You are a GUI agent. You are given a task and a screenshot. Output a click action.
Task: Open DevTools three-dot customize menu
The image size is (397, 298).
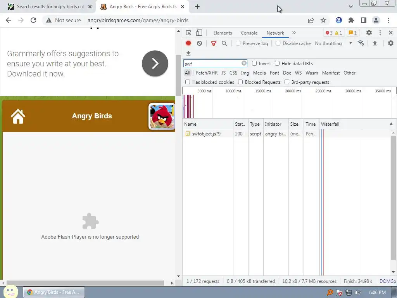[x=380, y=33]
